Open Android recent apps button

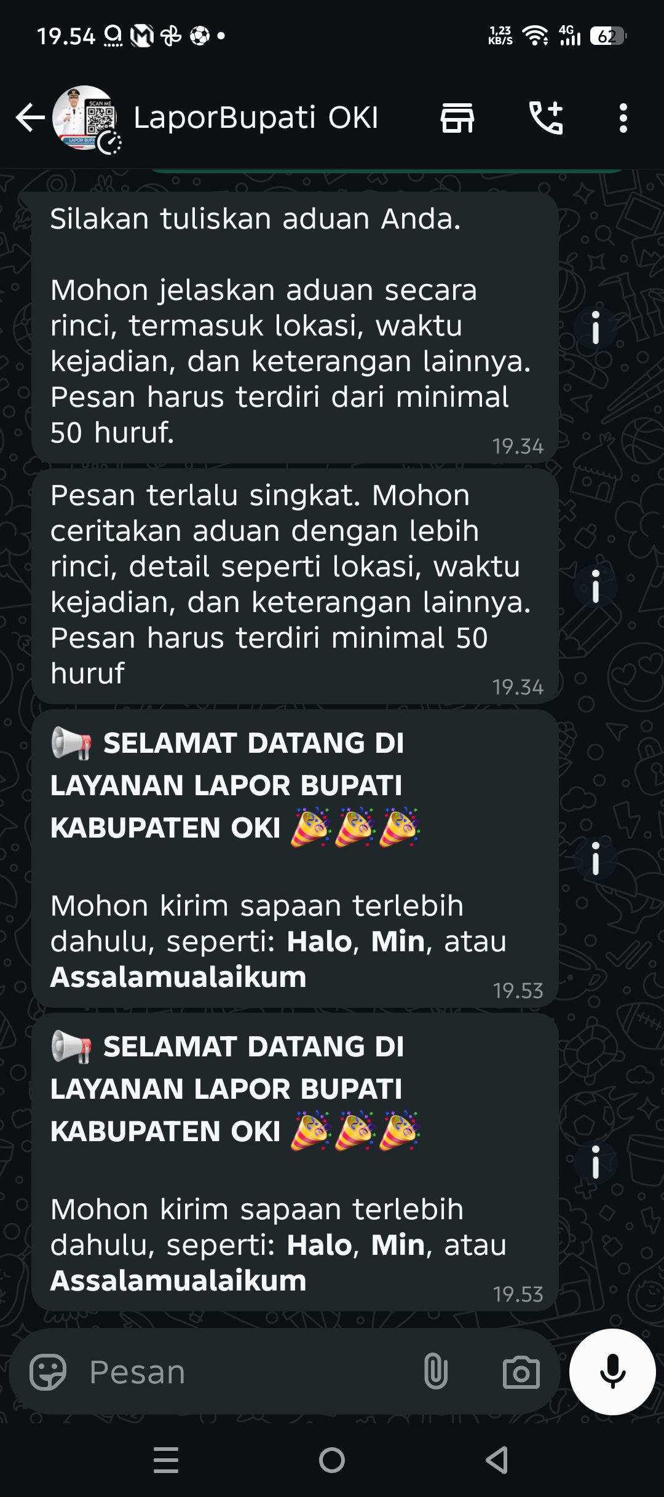(x=166, y=1460)
